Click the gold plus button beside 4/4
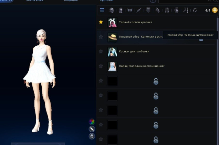 (x=215, y=10)
